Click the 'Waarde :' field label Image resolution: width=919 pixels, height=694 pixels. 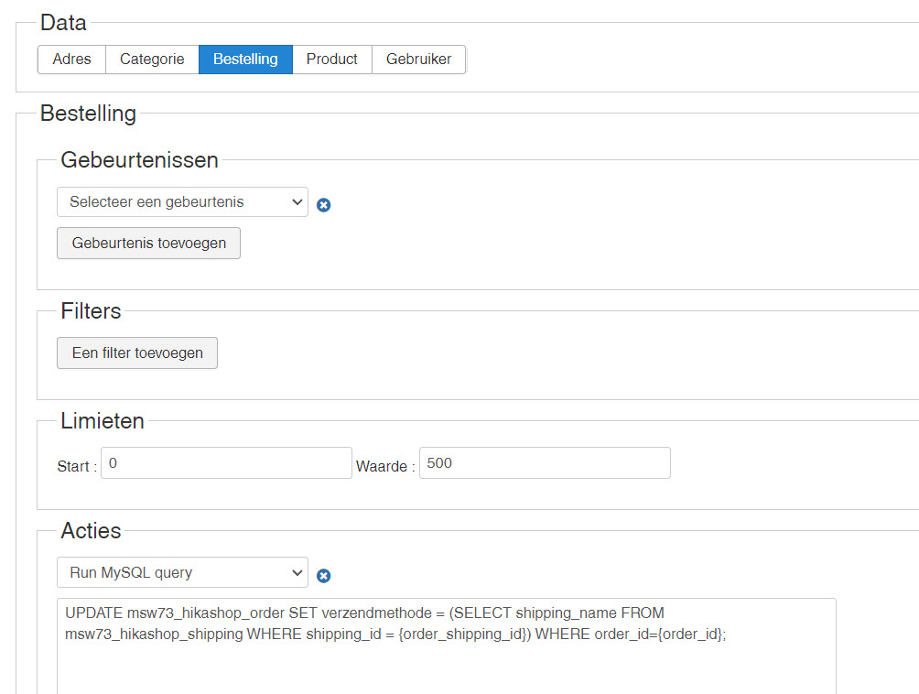click(385, 467)
